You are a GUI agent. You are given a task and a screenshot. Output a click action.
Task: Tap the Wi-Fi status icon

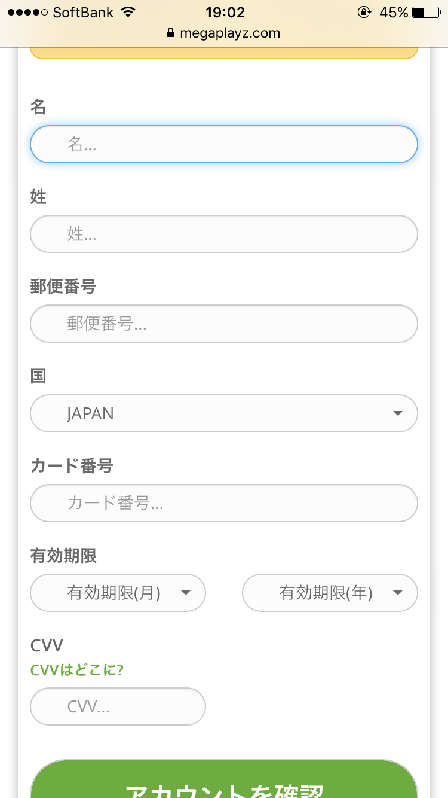coord(128,13)
